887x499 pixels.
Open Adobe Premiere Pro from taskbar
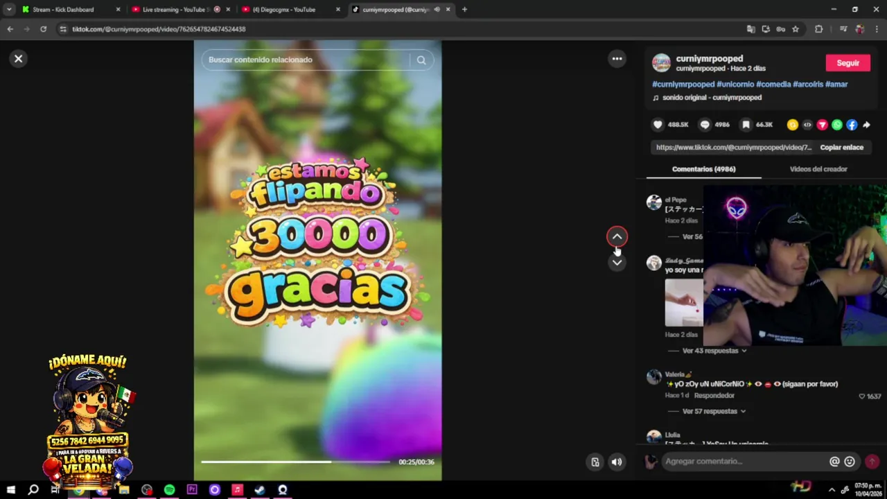pyautogui.click(x=192, y=490)
